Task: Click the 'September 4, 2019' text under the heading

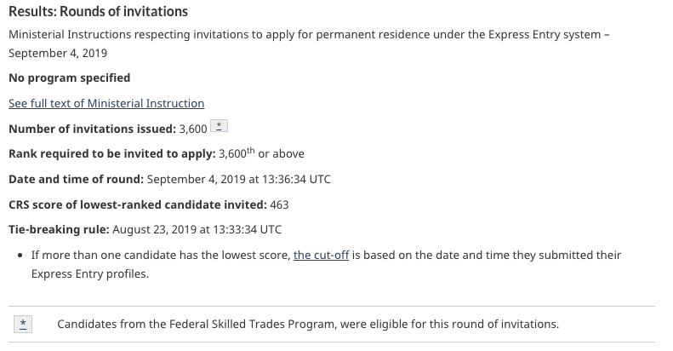Action: tap(58, 54)
